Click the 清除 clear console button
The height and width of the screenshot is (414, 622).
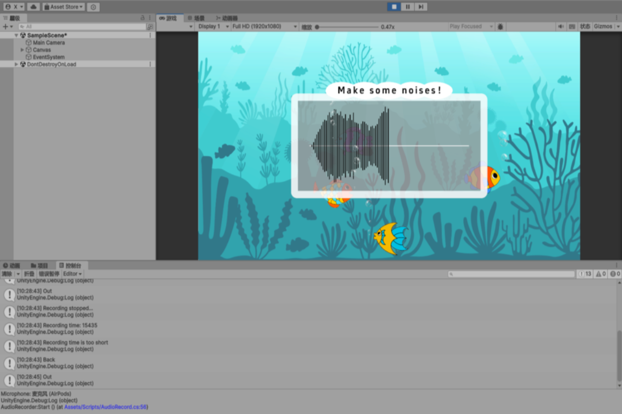pyautogui.click(x=7, y=274)
